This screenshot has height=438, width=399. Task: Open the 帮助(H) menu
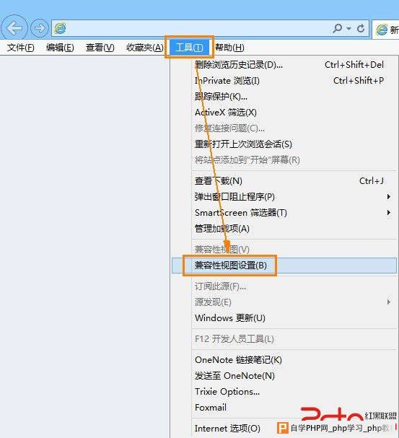tap(229, 48)
